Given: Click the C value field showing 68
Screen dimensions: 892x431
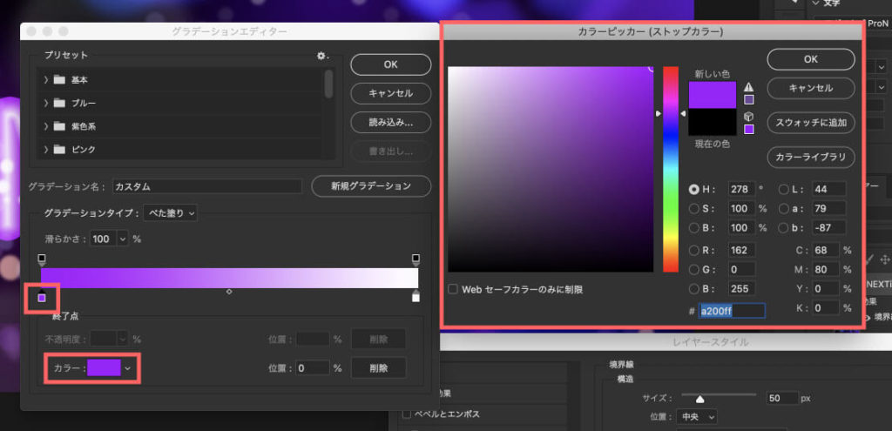Looking at the screenshot, I should pyautogui.click(x=826, y=250).
